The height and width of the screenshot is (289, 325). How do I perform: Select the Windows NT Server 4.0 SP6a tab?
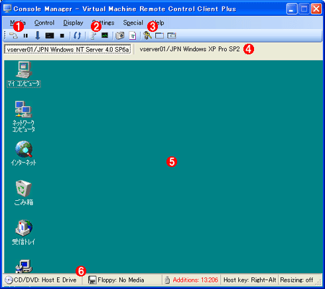click(68, 49)
